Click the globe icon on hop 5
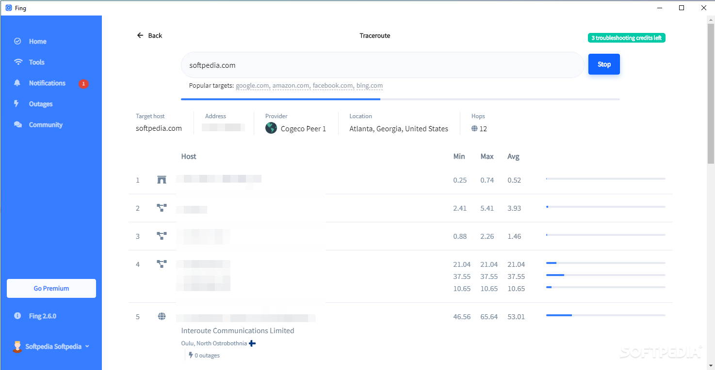The height and width of the screenshot is (370, 715). pyautogui.click(x=162, y=317)
